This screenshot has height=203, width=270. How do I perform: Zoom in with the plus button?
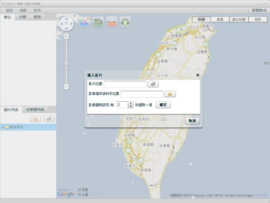click(66, 36)
